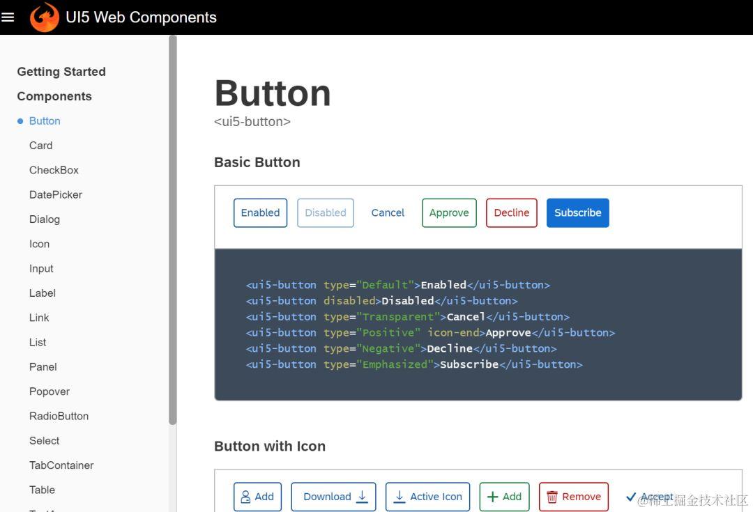
Task: Click the Emphasized Subscribe code line
Action: 414,365
